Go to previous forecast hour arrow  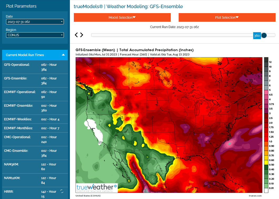click(76, 35)
